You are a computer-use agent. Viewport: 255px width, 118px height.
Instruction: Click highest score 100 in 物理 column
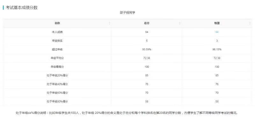coord(217,67)
